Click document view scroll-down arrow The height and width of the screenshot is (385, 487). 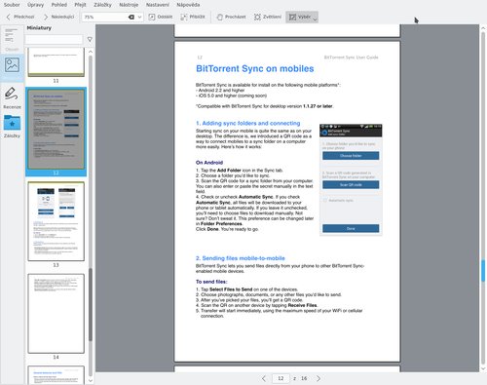click(483, 368)
